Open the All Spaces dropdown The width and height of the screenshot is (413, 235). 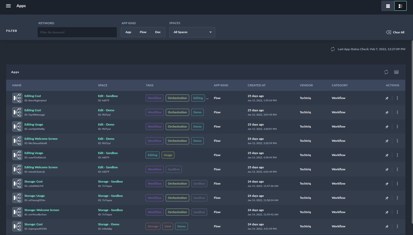192,32
